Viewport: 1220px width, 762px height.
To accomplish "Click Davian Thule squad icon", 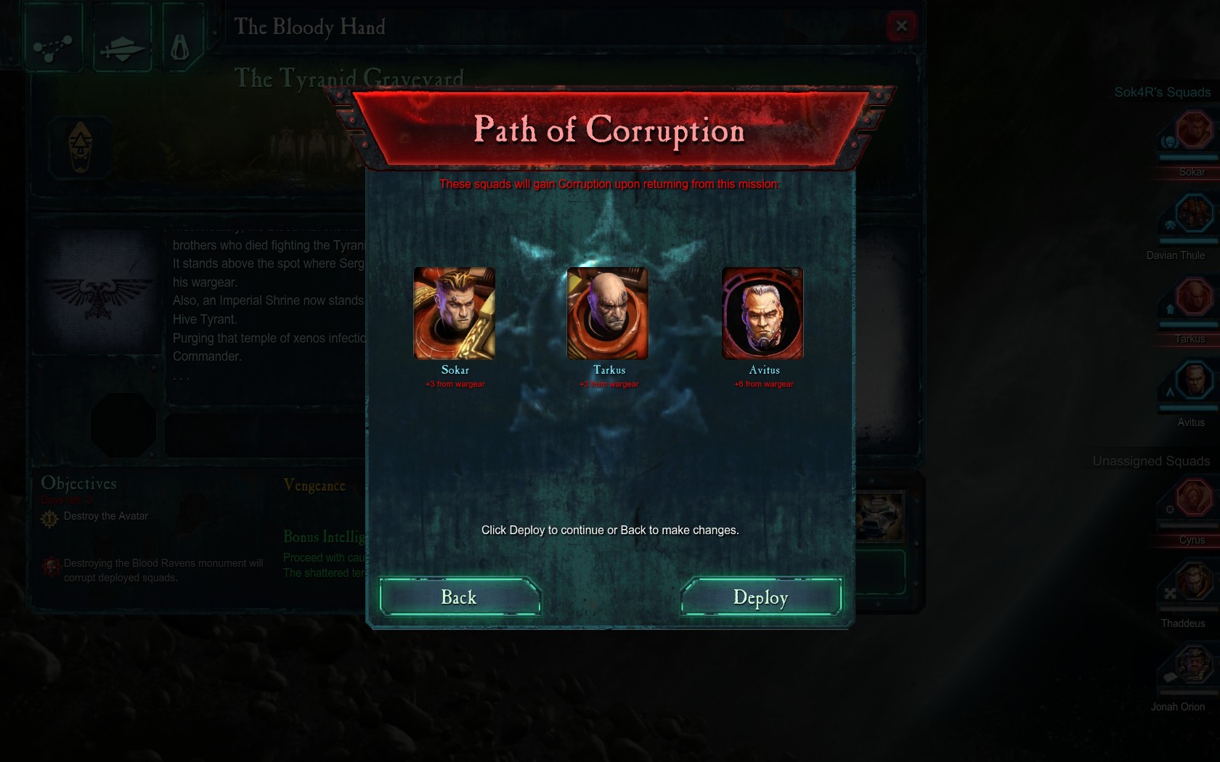I will point(1193,214).
